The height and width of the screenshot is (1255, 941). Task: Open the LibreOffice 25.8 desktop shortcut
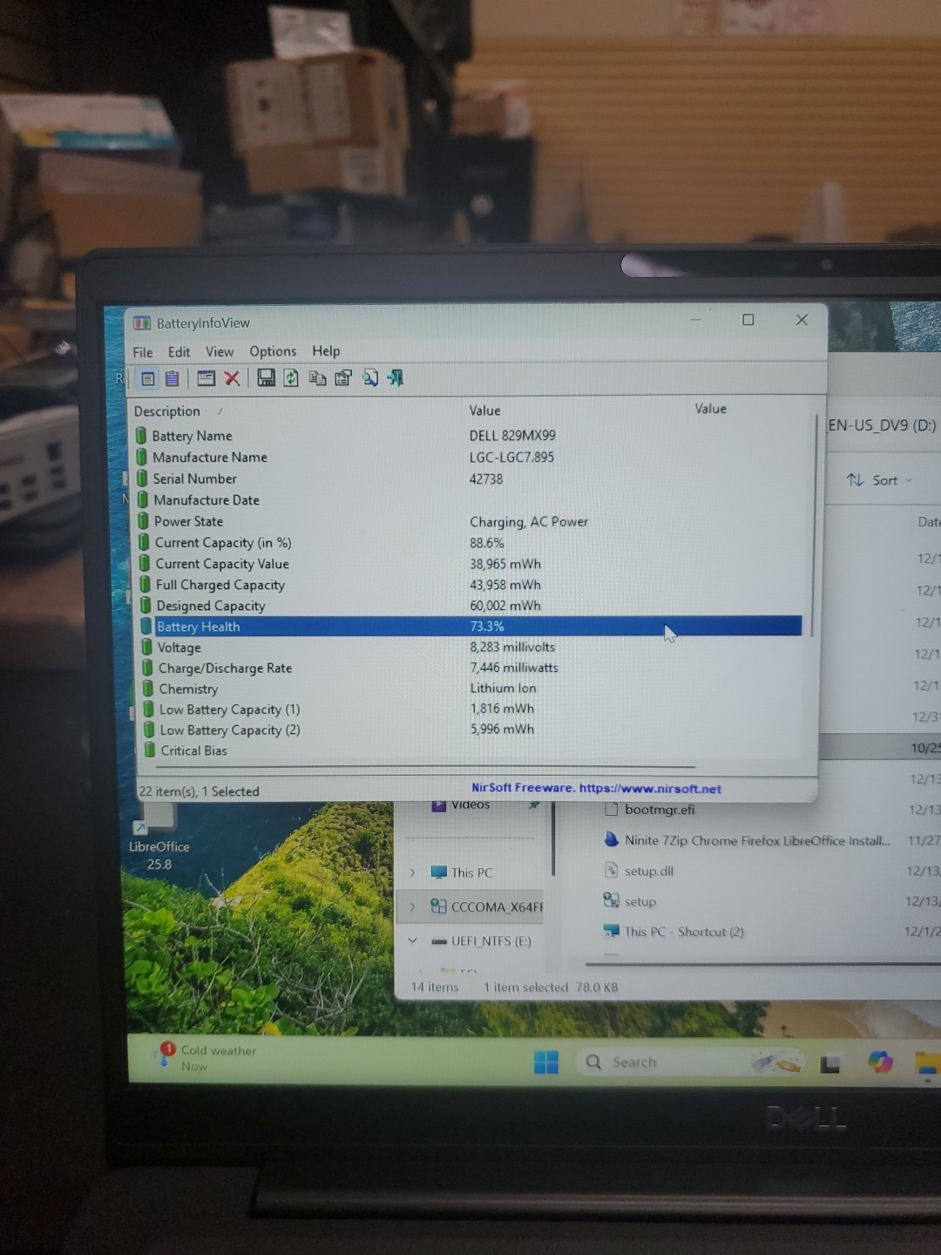click(159, 838)
